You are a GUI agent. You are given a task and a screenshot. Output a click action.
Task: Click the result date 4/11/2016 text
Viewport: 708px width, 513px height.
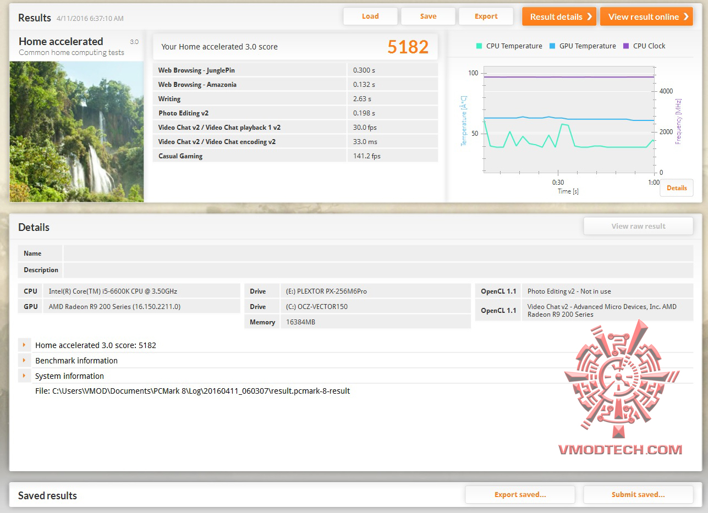[91, 18]
